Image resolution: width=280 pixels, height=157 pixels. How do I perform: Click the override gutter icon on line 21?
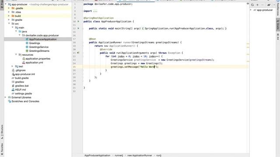pos(78,53)
